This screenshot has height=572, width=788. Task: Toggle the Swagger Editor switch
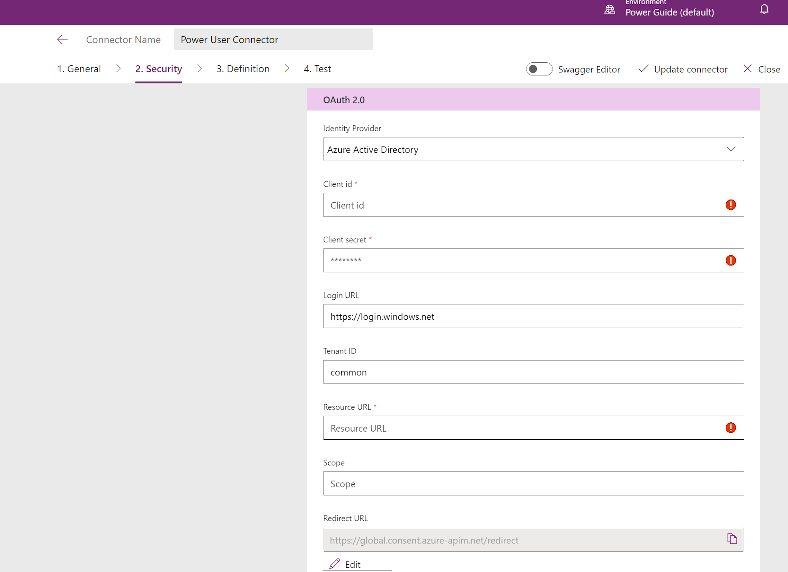pyautogui.click(x=539, y=69)
